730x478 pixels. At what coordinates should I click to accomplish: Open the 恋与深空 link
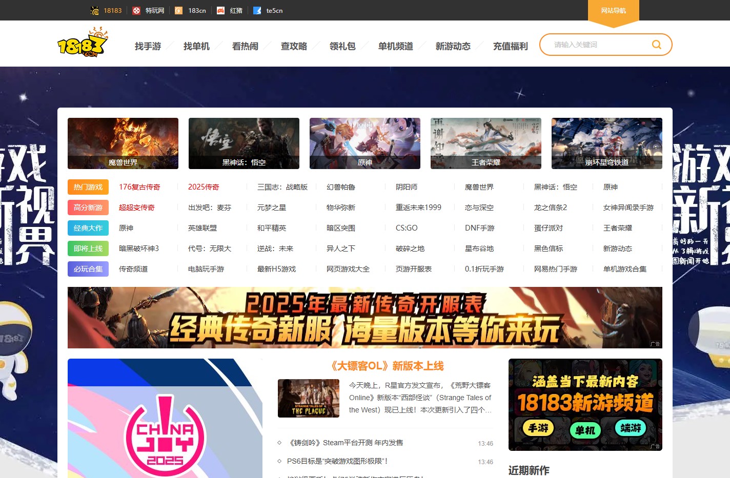(479, 207)
